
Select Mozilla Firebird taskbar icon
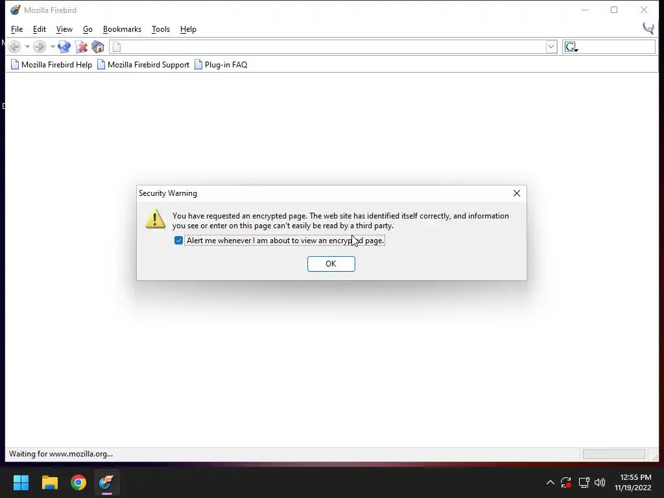[107, 482]
